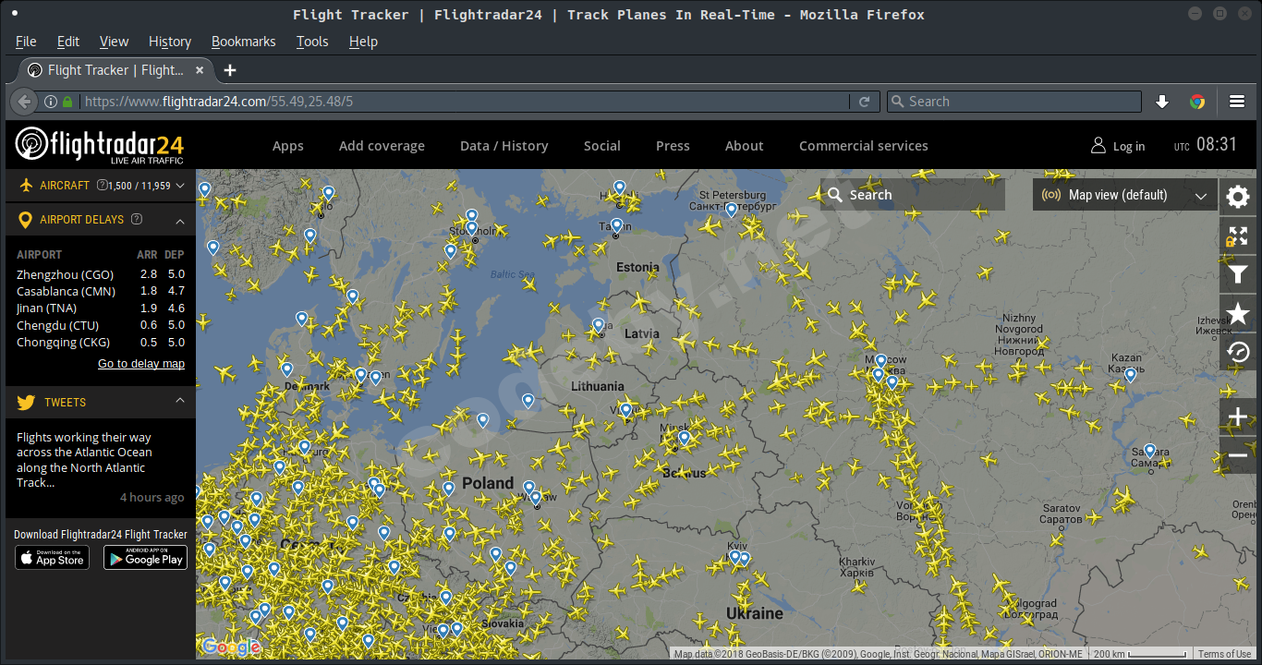Open Commercial services link
This screenshot has width=1262, height=665.
tap(864, 146)
